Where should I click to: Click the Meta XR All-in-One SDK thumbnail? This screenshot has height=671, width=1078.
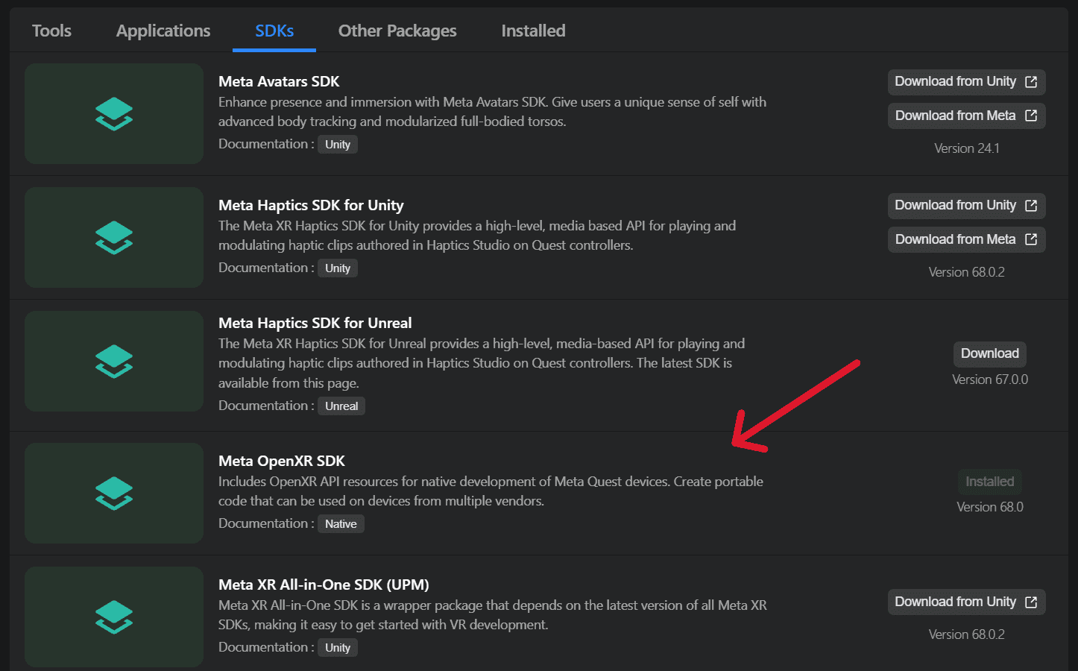pyautogui.click(x=114, y=617)
